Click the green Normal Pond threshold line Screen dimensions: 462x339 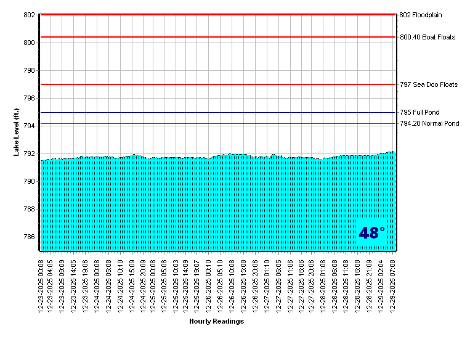point(216,124)
